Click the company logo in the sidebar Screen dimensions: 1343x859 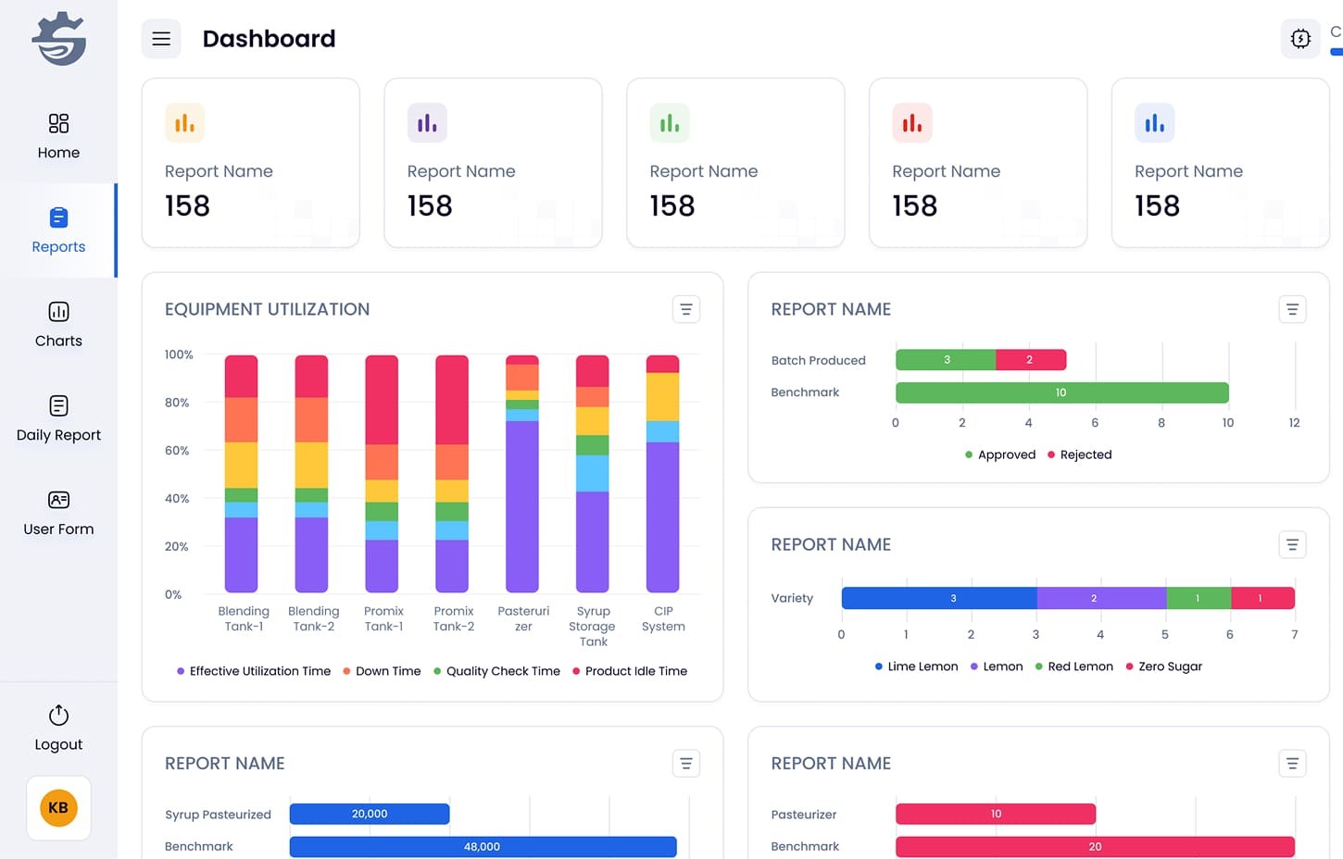click(x=58, y=39)
